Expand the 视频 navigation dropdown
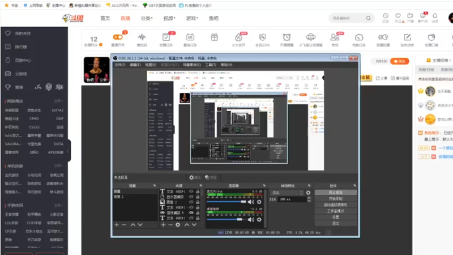This screenshot has height=255, width=453. (169, 18)
